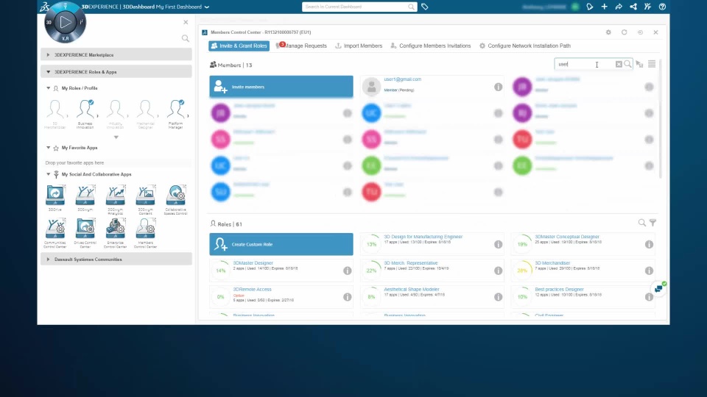Image resolution: width=707 pixels, height=397 pixels.
Task: Open Members Control Center app icon
Action: (146, 228)
